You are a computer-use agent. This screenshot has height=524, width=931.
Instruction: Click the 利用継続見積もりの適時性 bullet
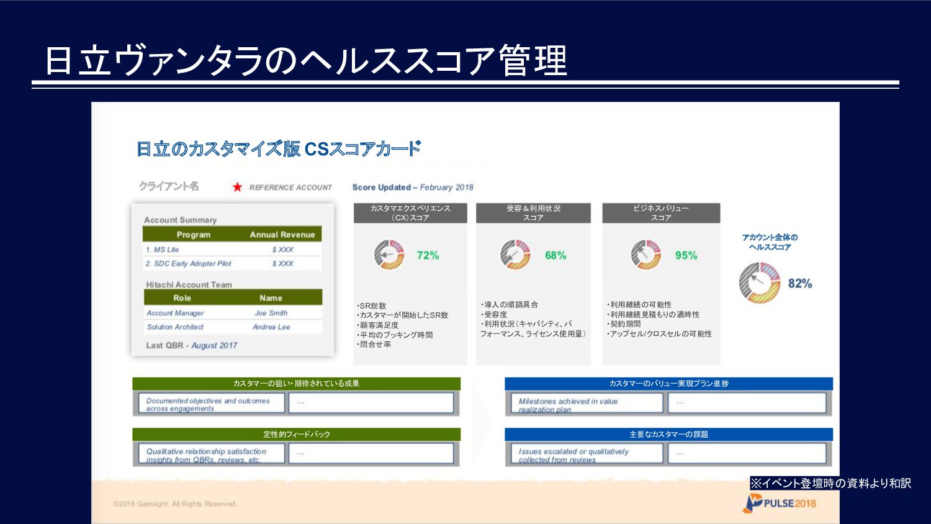point(653,315)
